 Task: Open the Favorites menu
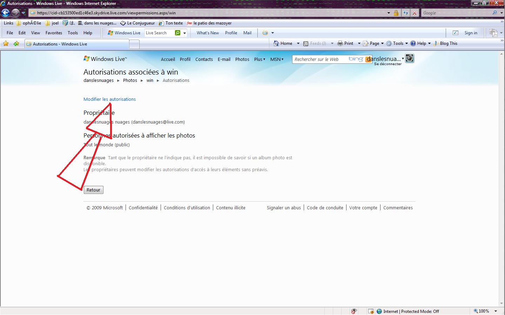click(54, 33)
